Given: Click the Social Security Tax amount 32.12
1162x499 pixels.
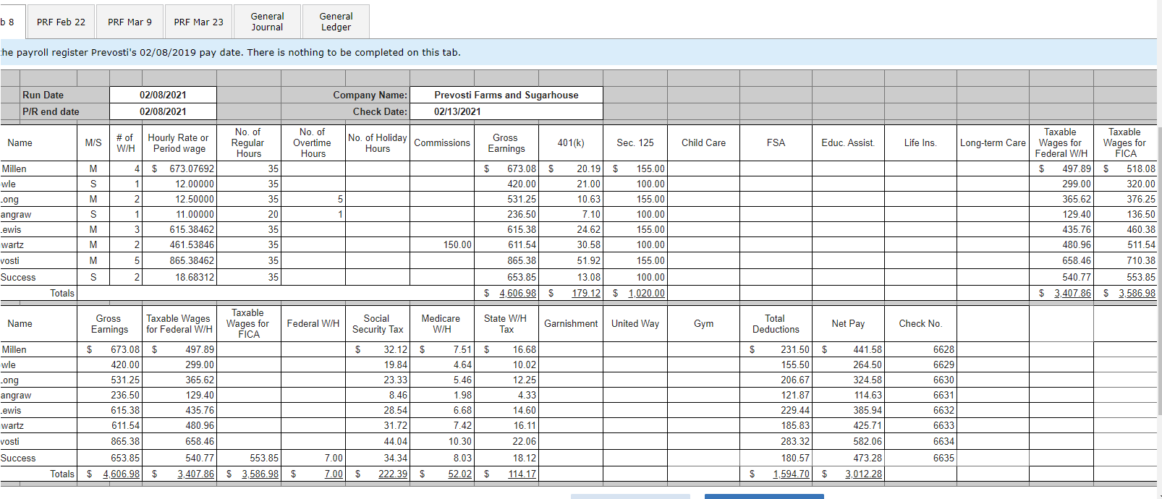Looking at the screenshot, I should [377, 349].
